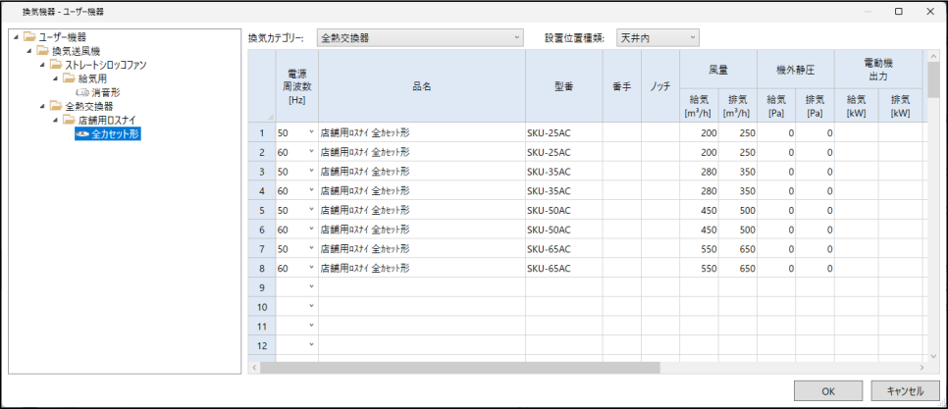This screenshot has width=948, height=409.
Task: Select row 3 via its row number header
Action: [262, 171]
